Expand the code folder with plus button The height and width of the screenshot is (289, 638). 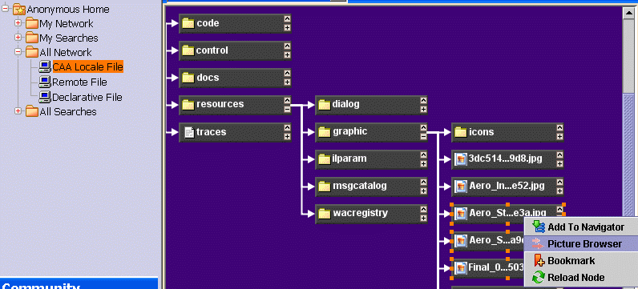click(287, 28)
